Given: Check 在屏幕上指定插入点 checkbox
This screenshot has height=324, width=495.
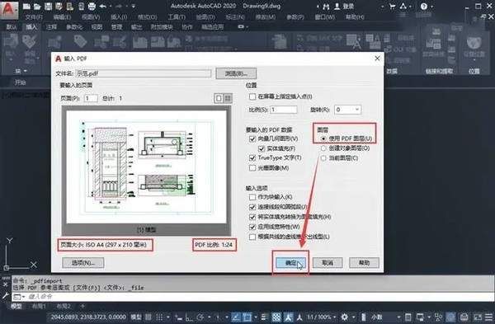Looking at the screenshot, I should (x=252, y=96).
